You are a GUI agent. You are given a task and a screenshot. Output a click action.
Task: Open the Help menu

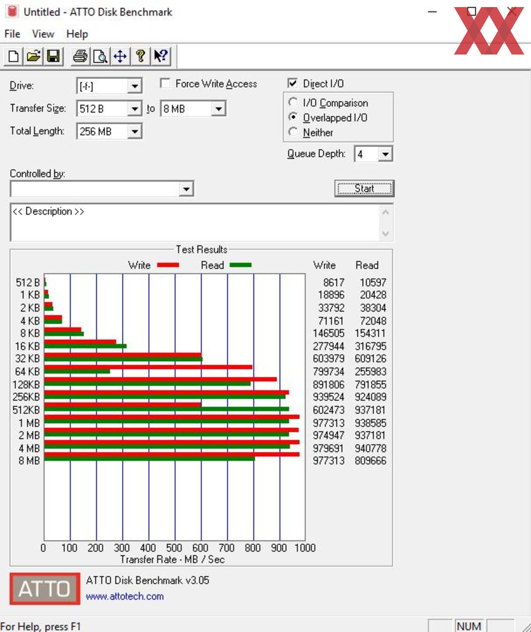(x=77, y=34)
